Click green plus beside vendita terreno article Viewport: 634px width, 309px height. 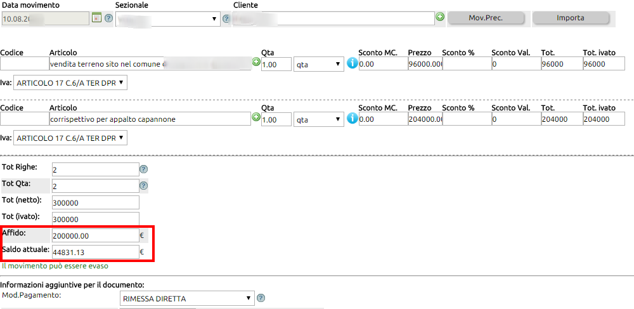[x=257, y=62]
